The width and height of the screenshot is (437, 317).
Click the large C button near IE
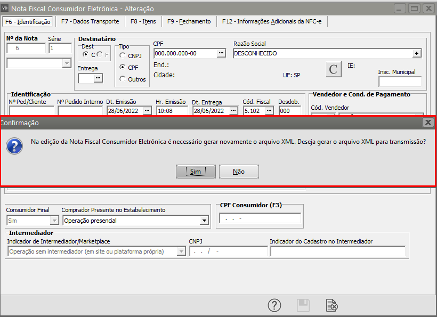[x=334, y=69]
